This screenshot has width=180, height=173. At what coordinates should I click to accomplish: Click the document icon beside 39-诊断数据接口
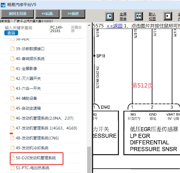(x=12, y=49)
